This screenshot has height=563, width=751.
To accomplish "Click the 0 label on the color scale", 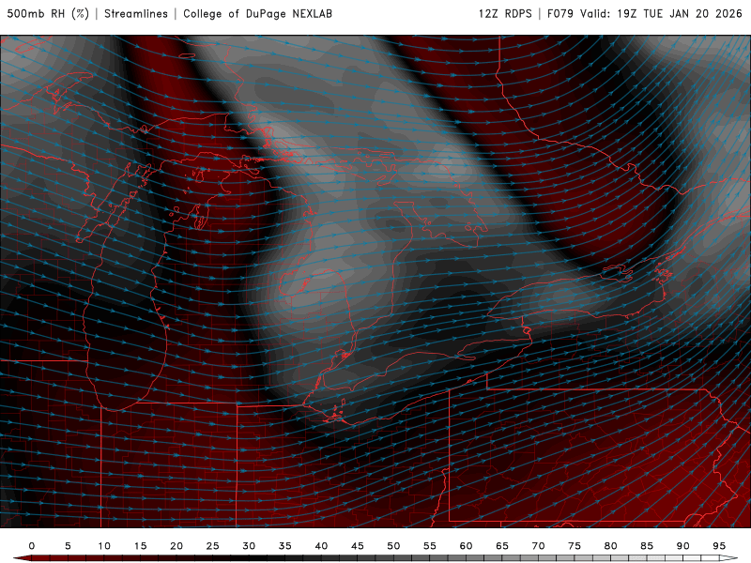I will click(32, 546).
